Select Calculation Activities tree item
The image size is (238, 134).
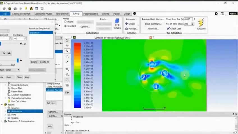point(21,98)
